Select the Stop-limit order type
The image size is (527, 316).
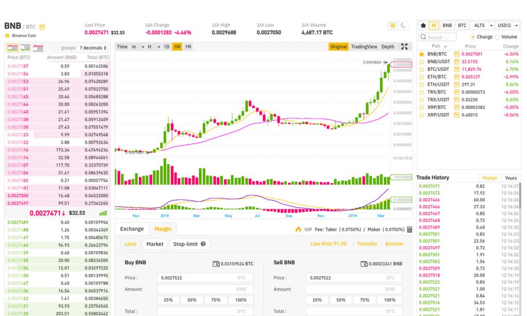click(x=189, y=244)
